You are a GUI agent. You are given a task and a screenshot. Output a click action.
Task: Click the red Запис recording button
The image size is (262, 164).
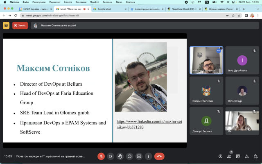20,25
